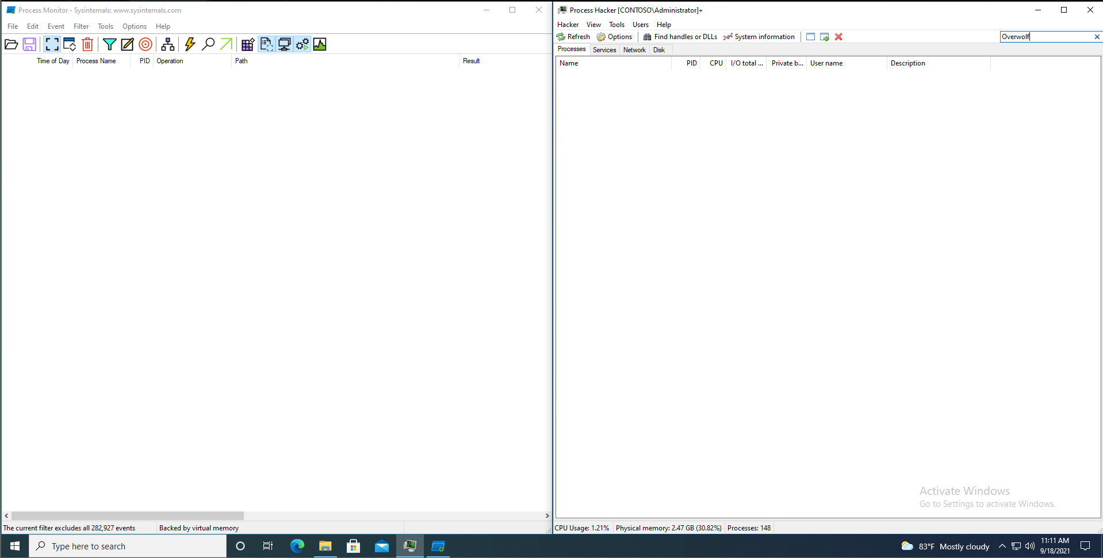Open Process Tree icon in Process Monitor

[x=168, y=44]
